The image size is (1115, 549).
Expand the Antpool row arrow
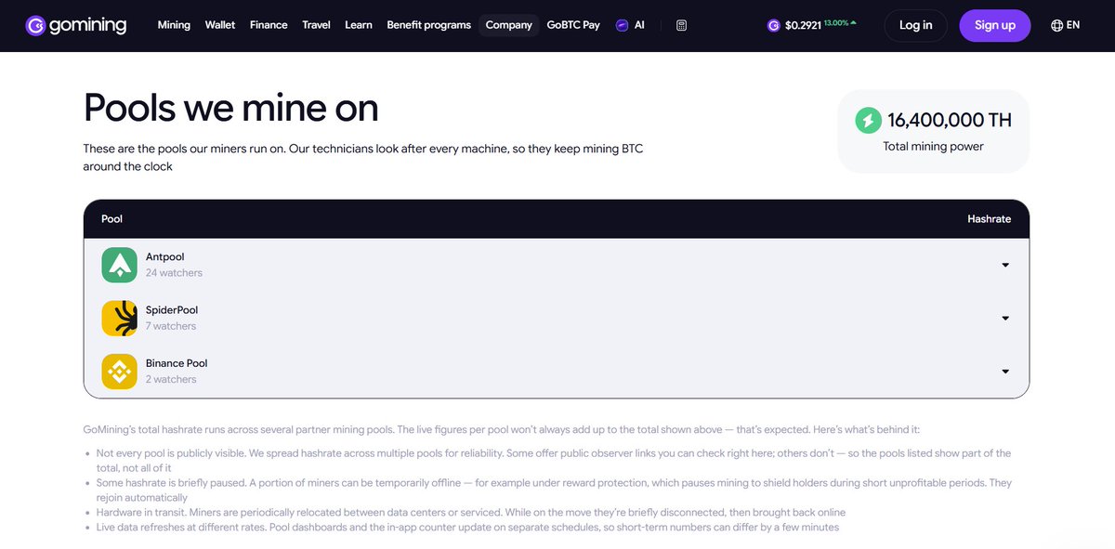(1005, 266)
